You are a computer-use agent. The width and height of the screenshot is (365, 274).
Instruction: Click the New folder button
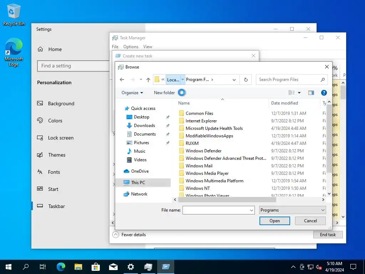click(164, 93)
